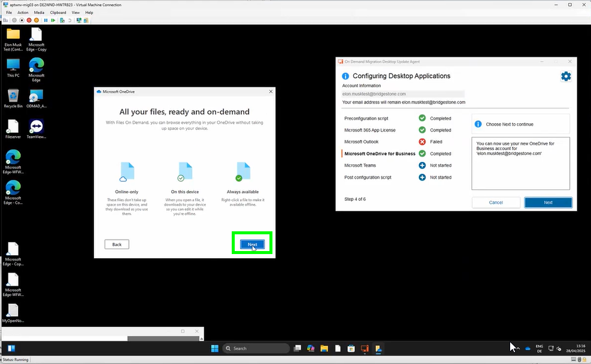Click the Completed checkmark for Preconfiguration script

coord(422,118)
